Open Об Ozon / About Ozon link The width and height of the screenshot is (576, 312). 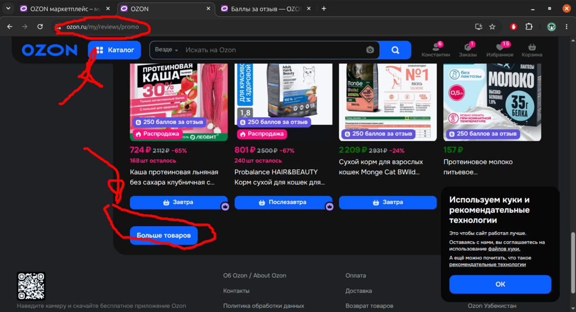255,276
